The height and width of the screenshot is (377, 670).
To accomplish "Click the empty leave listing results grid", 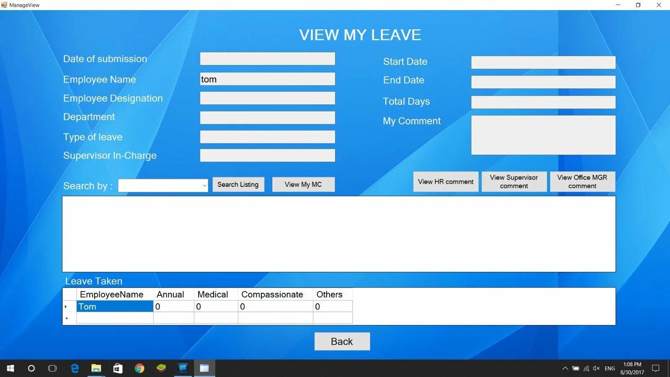I will point(339,234).
